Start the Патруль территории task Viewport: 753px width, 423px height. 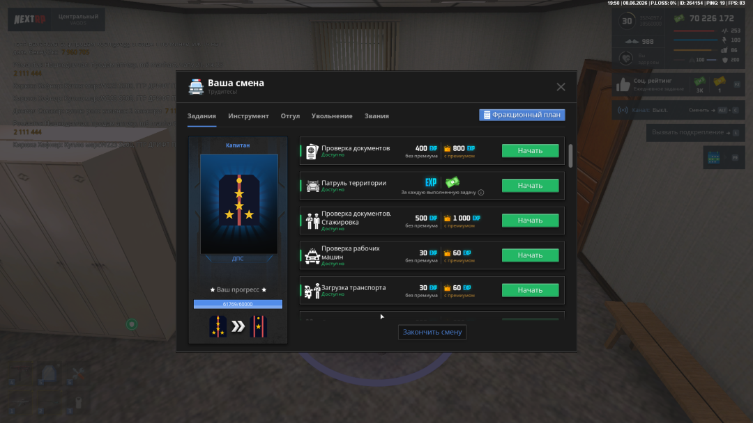(530, 185)
